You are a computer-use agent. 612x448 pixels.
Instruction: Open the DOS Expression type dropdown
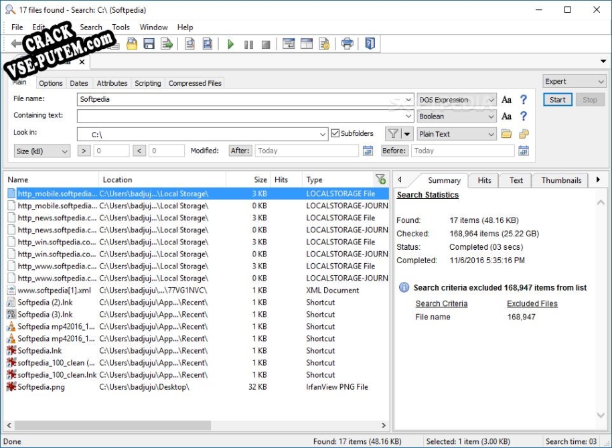(457, 100)
